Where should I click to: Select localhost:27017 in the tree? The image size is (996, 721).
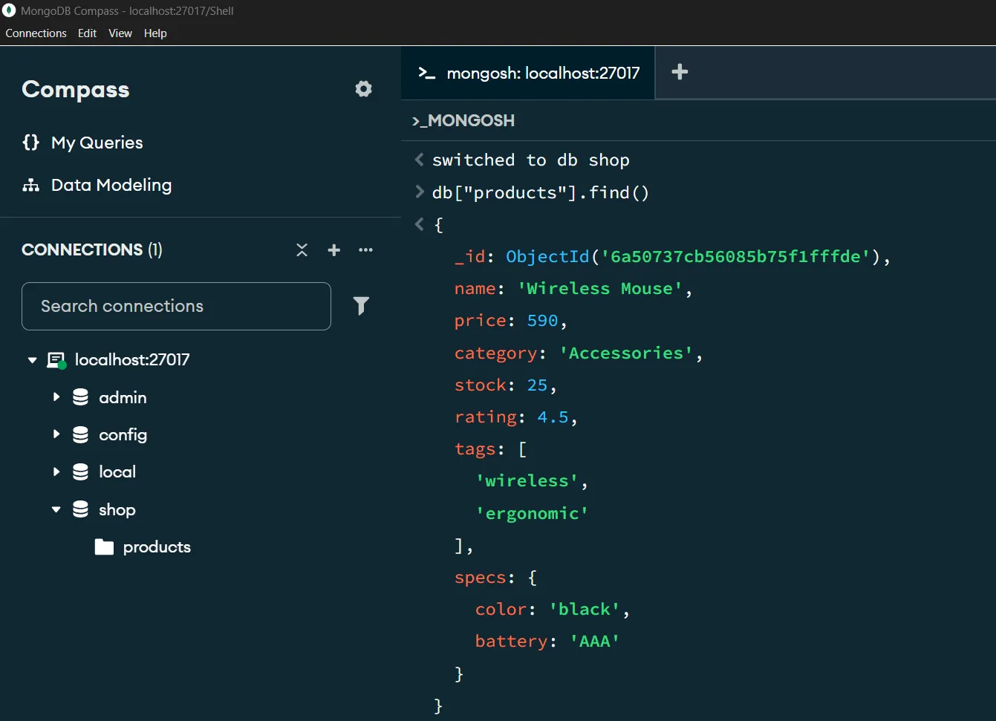132,360
